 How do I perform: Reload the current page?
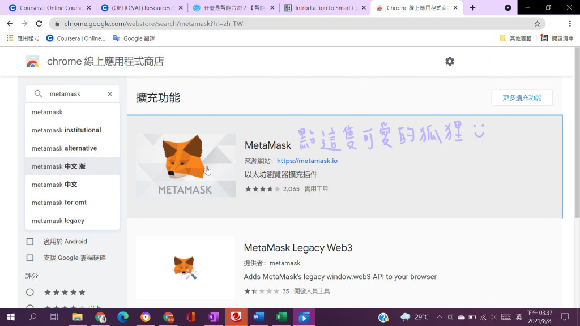pos(39,24)
